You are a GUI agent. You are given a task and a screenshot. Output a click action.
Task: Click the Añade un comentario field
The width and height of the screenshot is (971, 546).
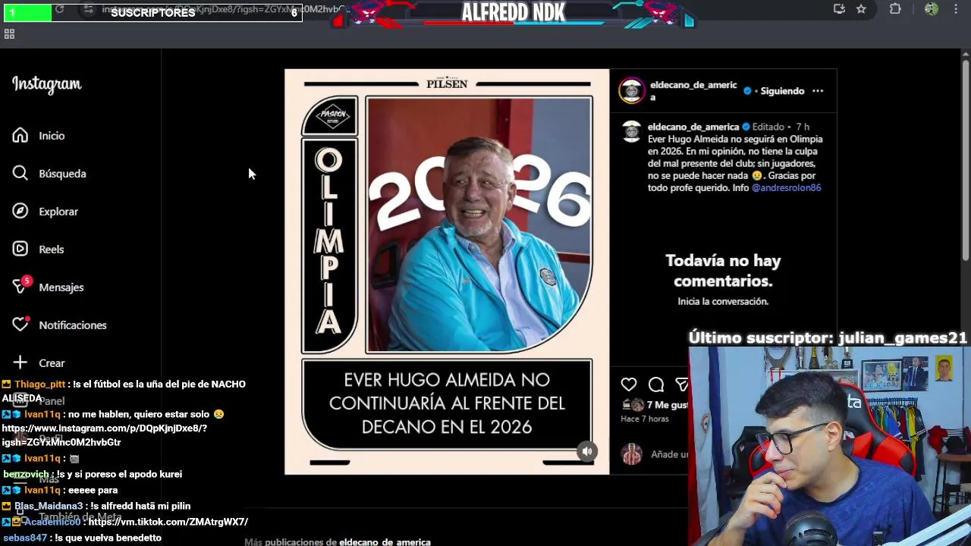669,454
